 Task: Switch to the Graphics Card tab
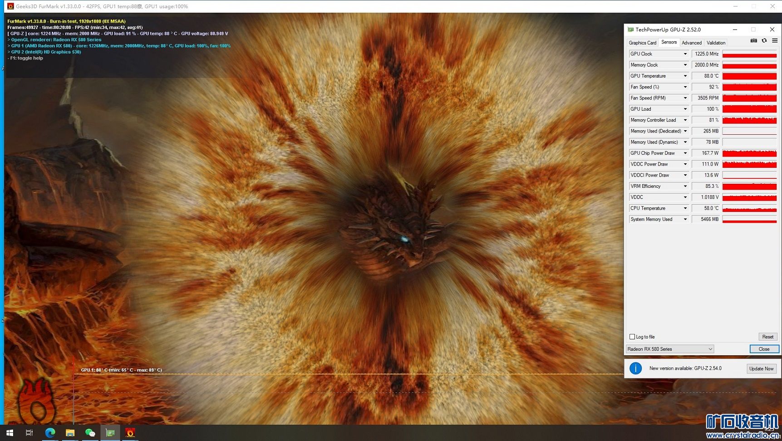(642, 43)
